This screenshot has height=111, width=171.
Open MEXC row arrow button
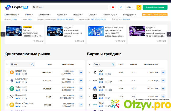point(163,89)
